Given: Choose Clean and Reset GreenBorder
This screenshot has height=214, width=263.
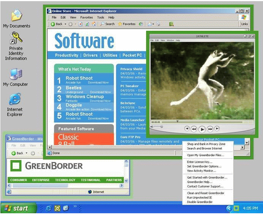Looking at the screenshot, I should coord(205,193).
